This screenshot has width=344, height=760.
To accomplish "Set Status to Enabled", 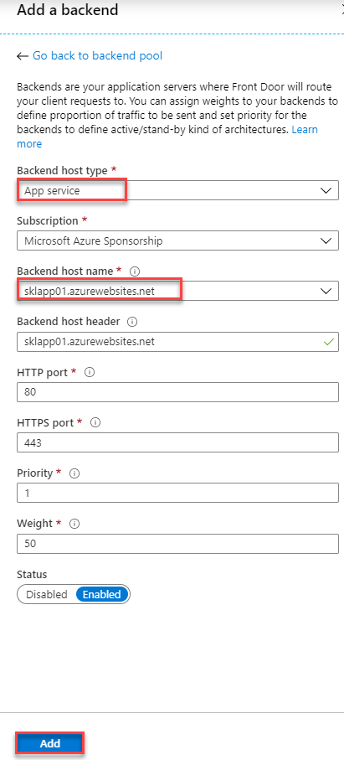I will click(x=102, y=594).
